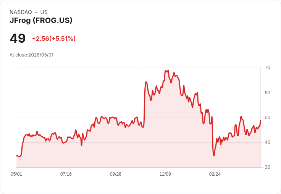This screenshot has width=281, height=194.
Task: Click the 30 price axis label
Action: click(x=267, y=167)
